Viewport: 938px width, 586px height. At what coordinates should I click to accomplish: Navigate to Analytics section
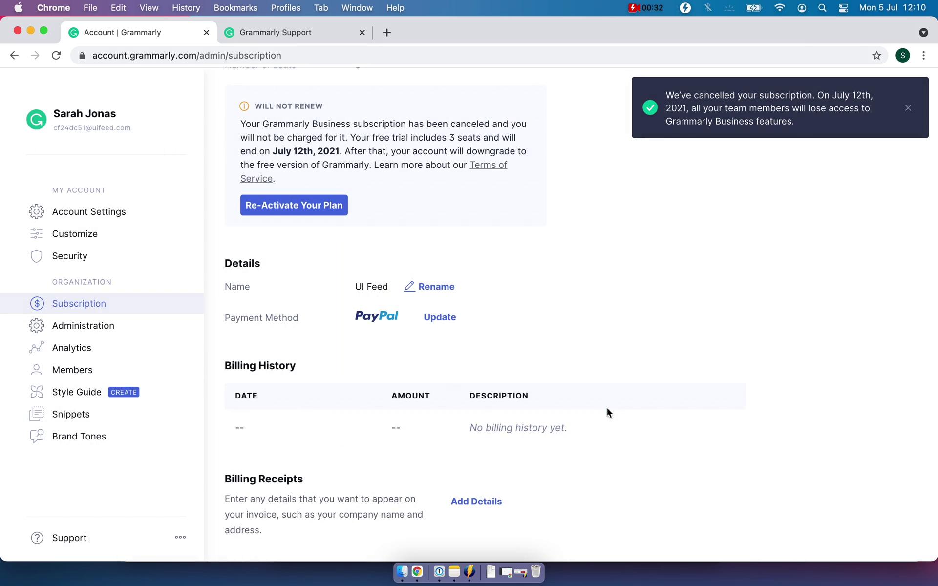[x=72, y=347]
